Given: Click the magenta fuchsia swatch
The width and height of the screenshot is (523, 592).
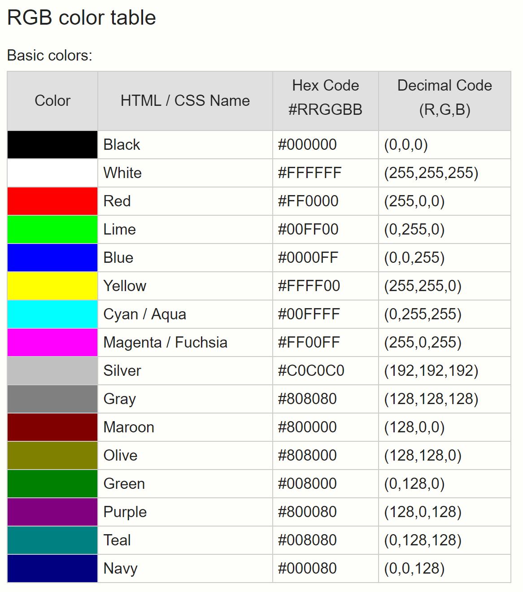Looking at the screenshot, I should pos(52,343).
